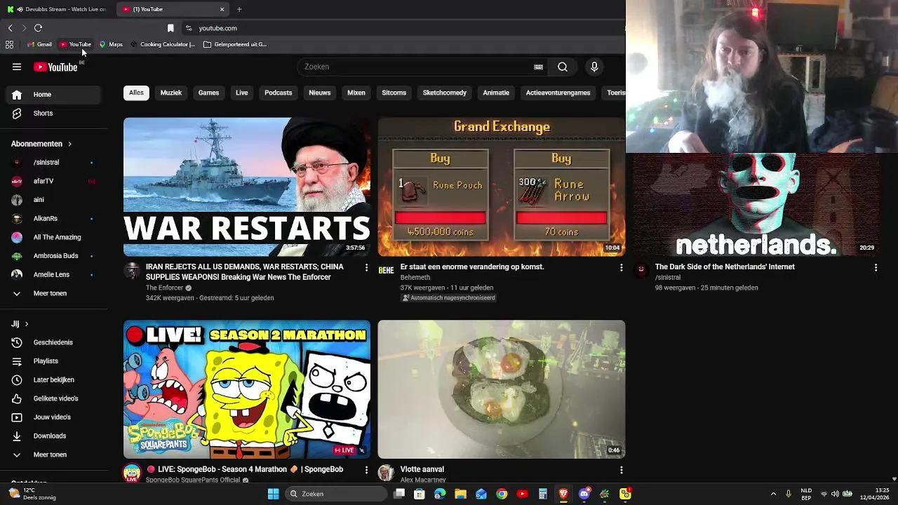The height and width of the screenshot is (505, 898).
Task: Expand Meer tonen under subscriptions
Action: (54, 293)
